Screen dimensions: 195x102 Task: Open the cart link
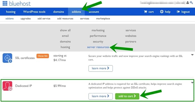(149, 12)
